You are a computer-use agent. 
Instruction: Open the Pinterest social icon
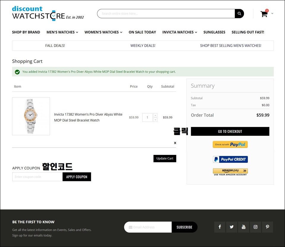[x=267, y=227]
